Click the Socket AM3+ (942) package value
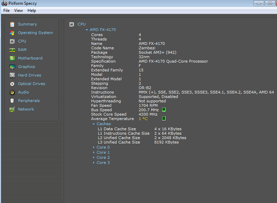Screen dimensions: 277x203 (x=157, y=52)
